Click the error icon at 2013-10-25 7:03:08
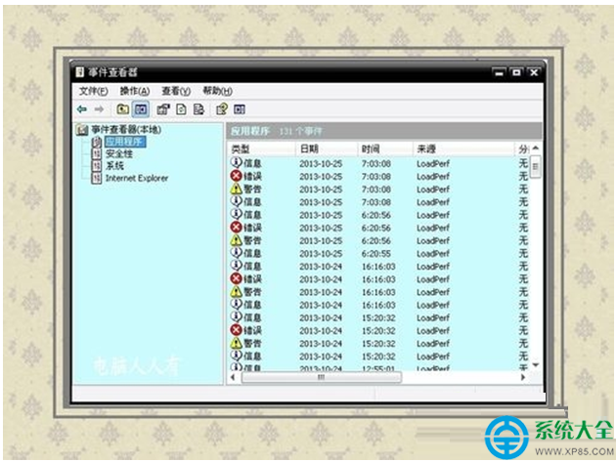This screenshot has width=616, height=462. coord(236,176)
